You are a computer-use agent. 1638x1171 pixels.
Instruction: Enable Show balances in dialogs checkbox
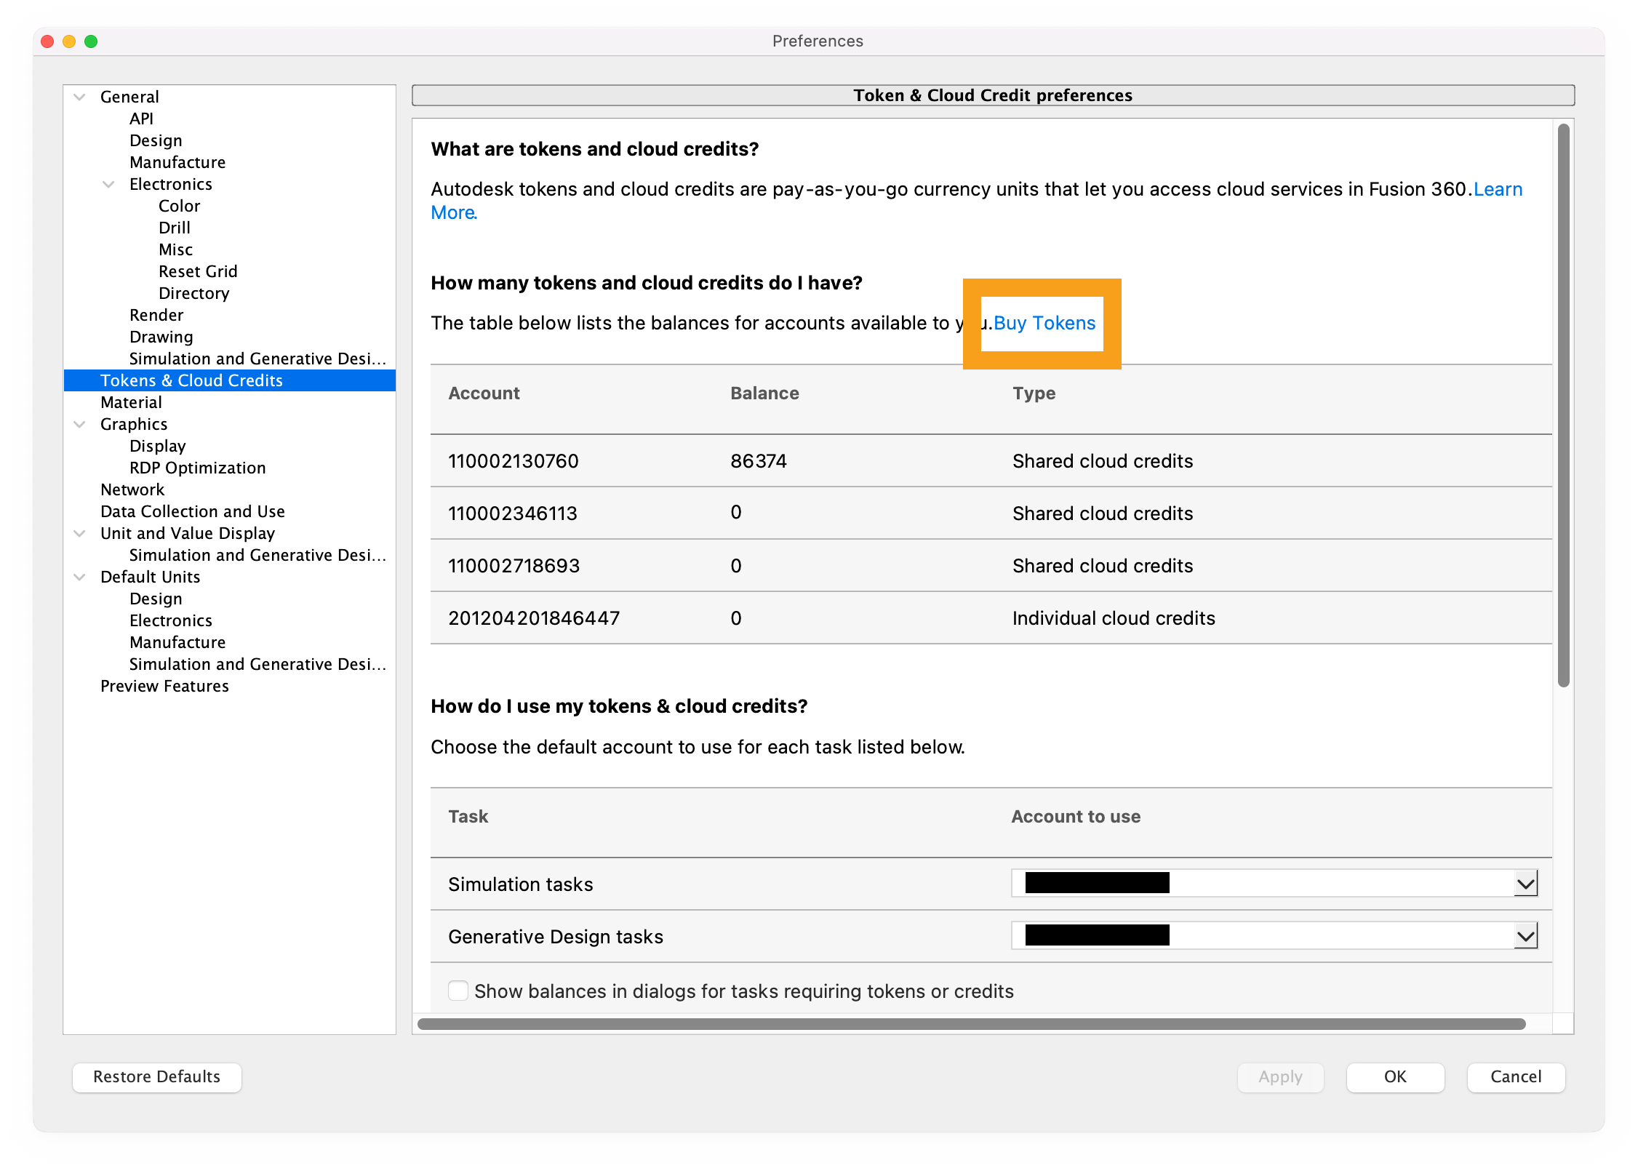pos(458,991)
